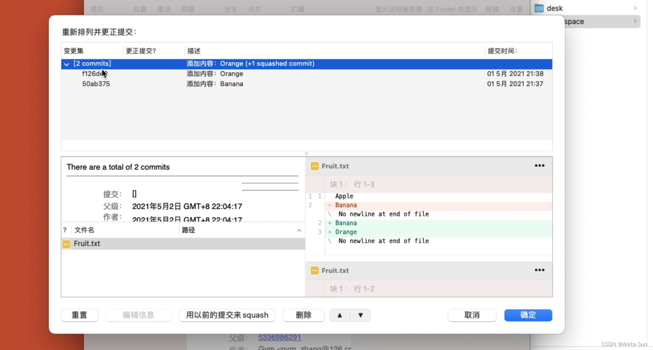Confirm with the 确定 button
653x350 pixels.
(x=528, y=315)
